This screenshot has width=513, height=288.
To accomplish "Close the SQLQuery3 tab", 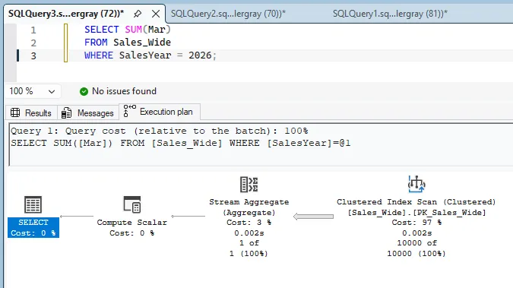I will tap(156, 14).
